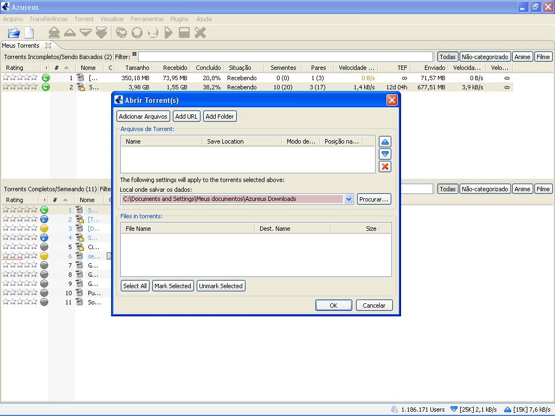Image resolution: width=555 pixels, height=416 pixels.
Task: Select the Meus Torrents tab
Action: click(21, 45)
